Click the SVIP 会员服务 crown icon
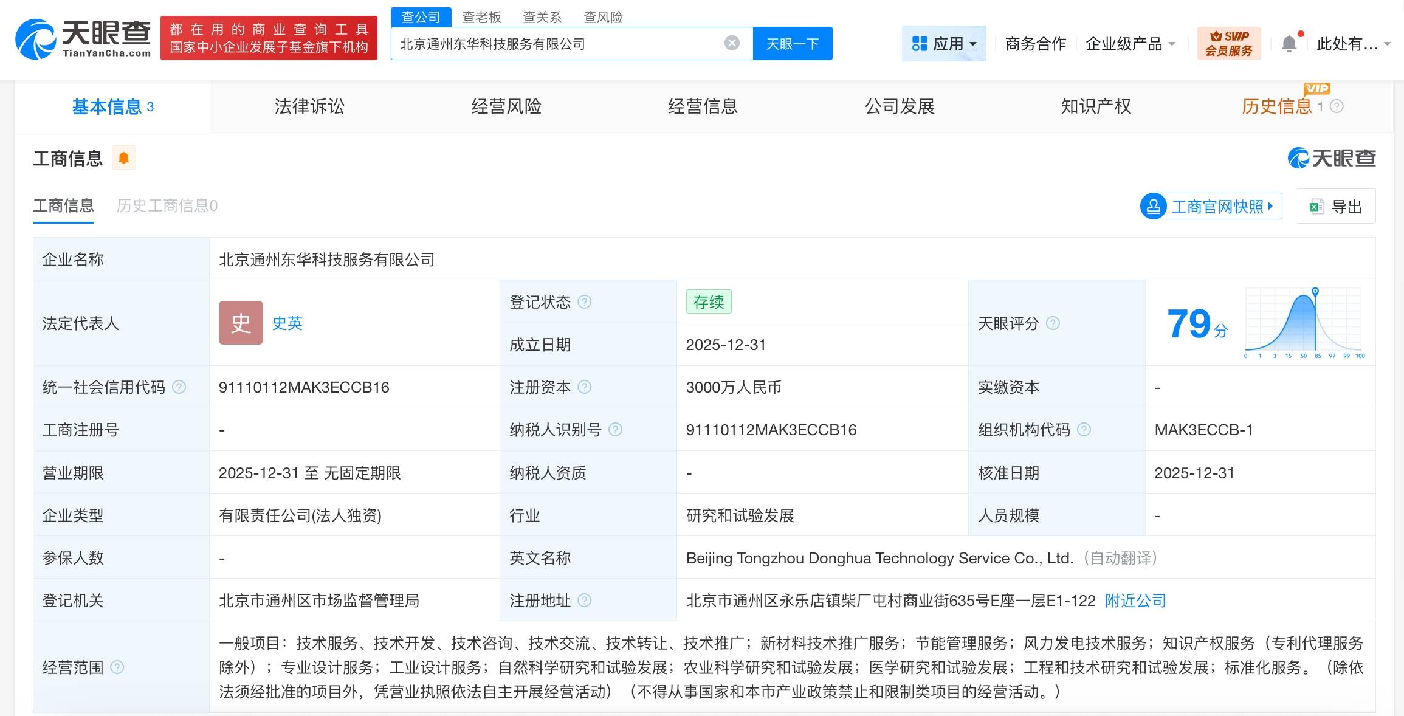This screenshot has height=716, width=1404. (x=1216, y=36)
